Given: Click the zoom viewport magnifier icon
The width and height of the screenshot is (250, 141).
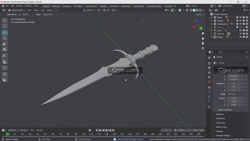Looking at the screenshot, I should [203, 34].
